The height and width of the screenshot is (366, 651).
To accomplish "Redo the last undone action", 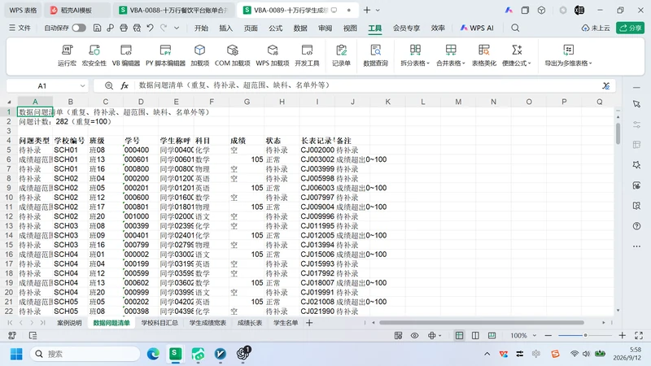I will 164,28.
